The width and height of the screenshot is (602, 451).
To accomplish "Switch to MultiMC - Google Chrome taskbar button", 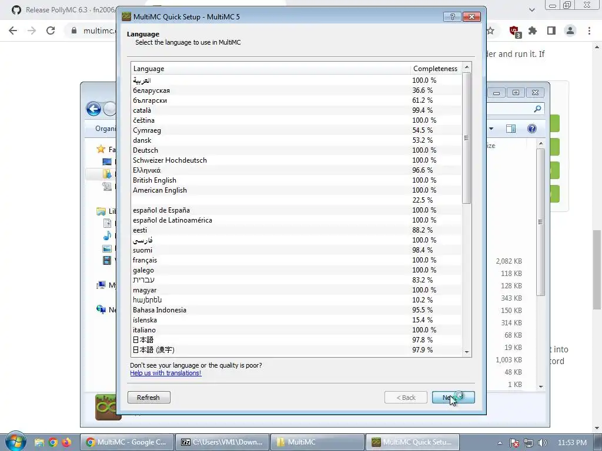I will click(x=127, y=442).
